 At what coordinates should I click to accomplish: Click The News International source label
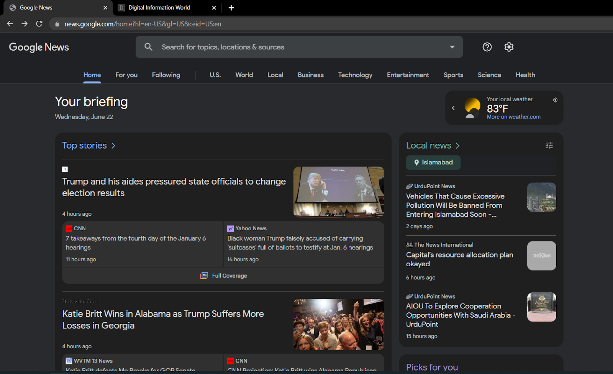tap(444, 245)
